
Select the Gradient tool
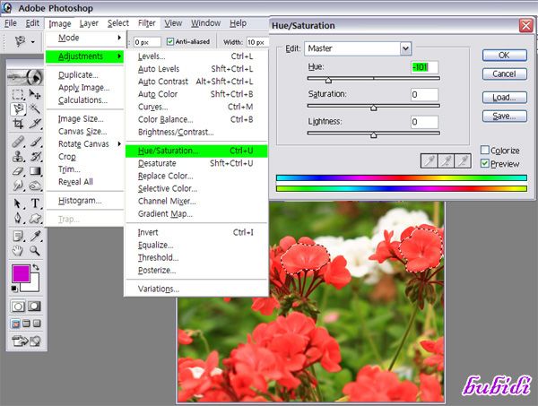[x=35, y=171]
